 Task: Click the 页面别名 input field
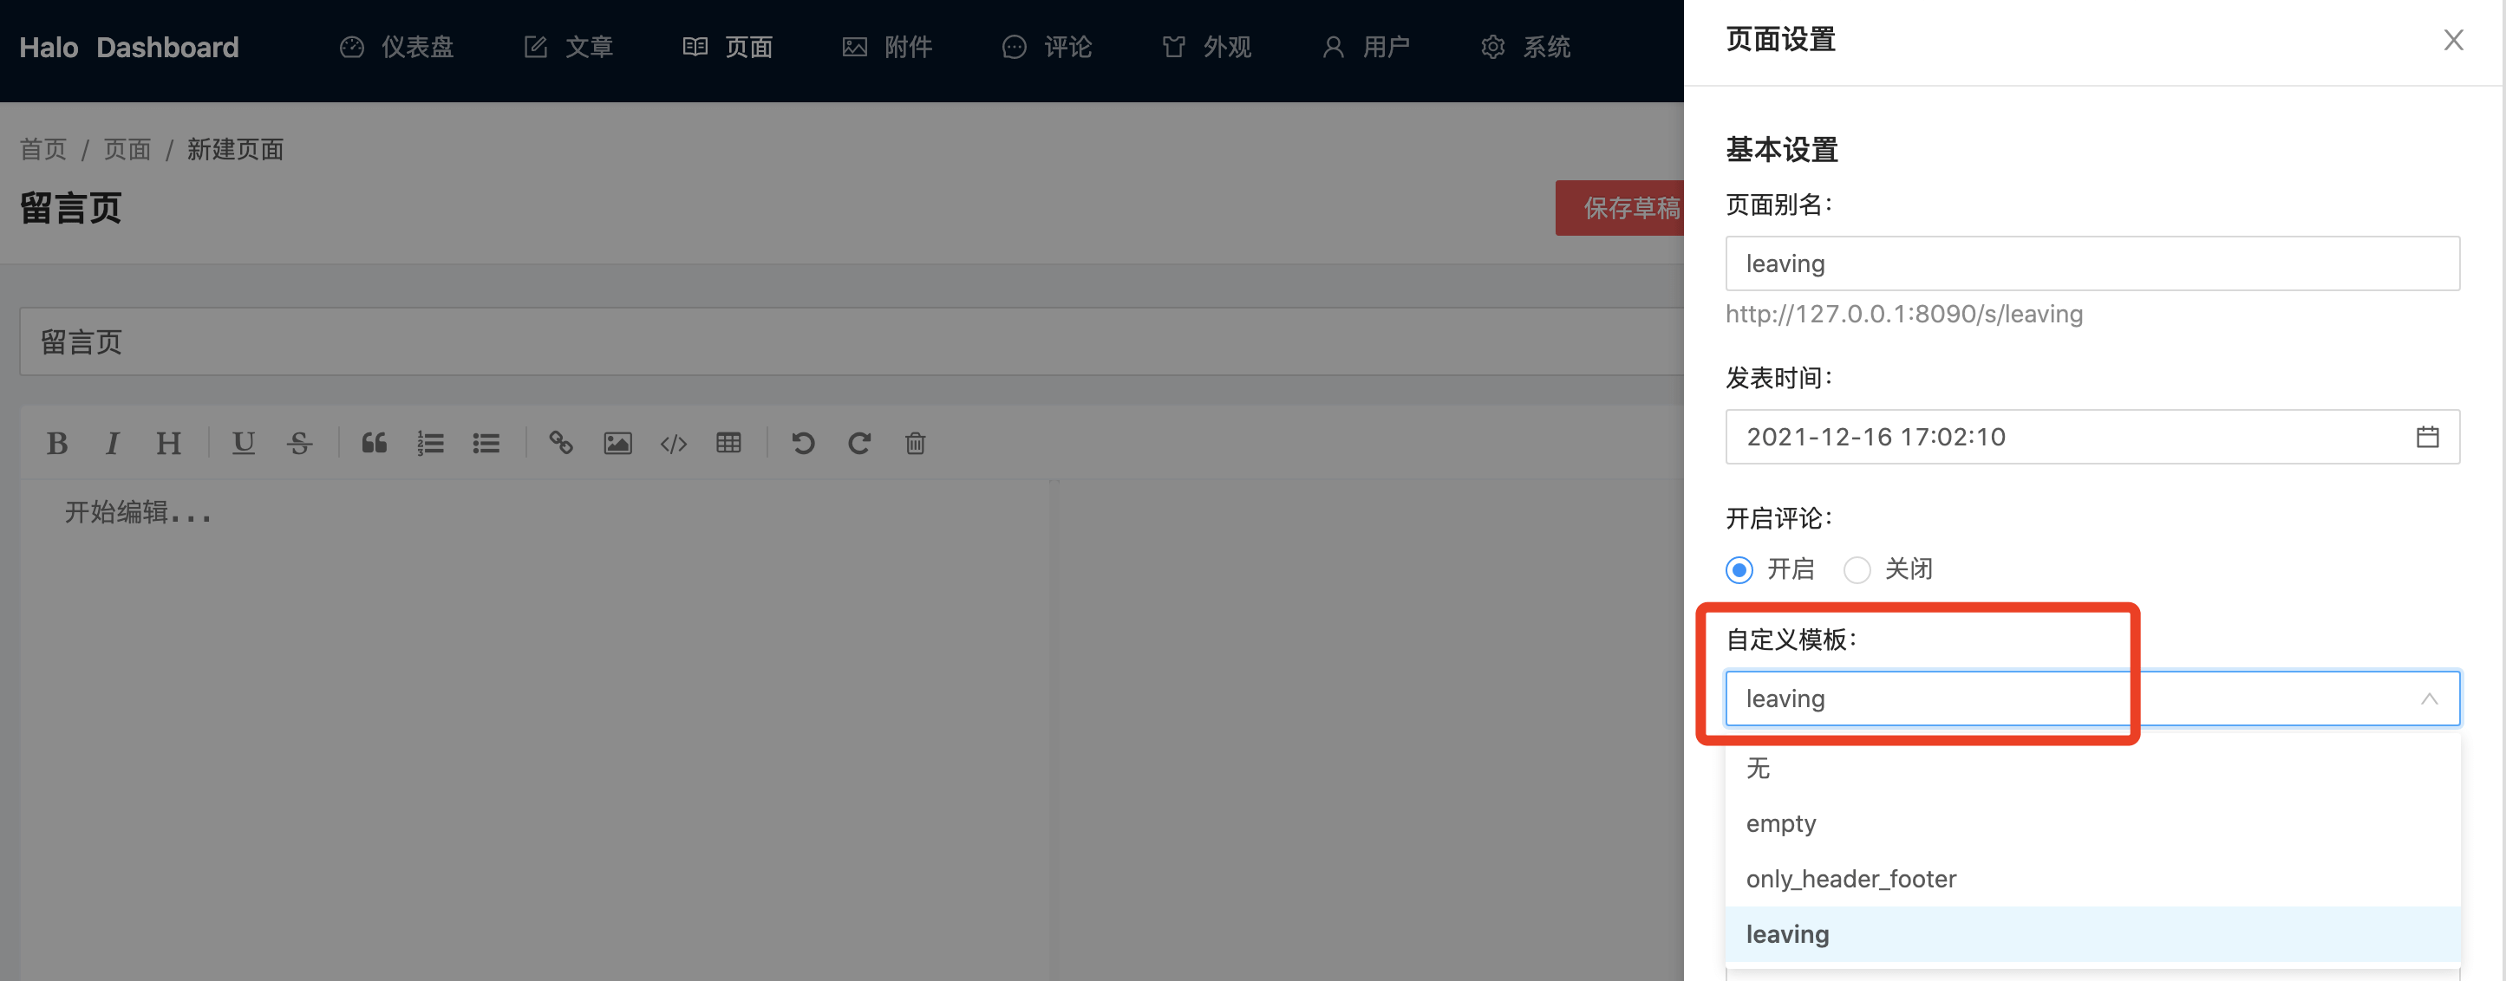[x=2092, y=263]
